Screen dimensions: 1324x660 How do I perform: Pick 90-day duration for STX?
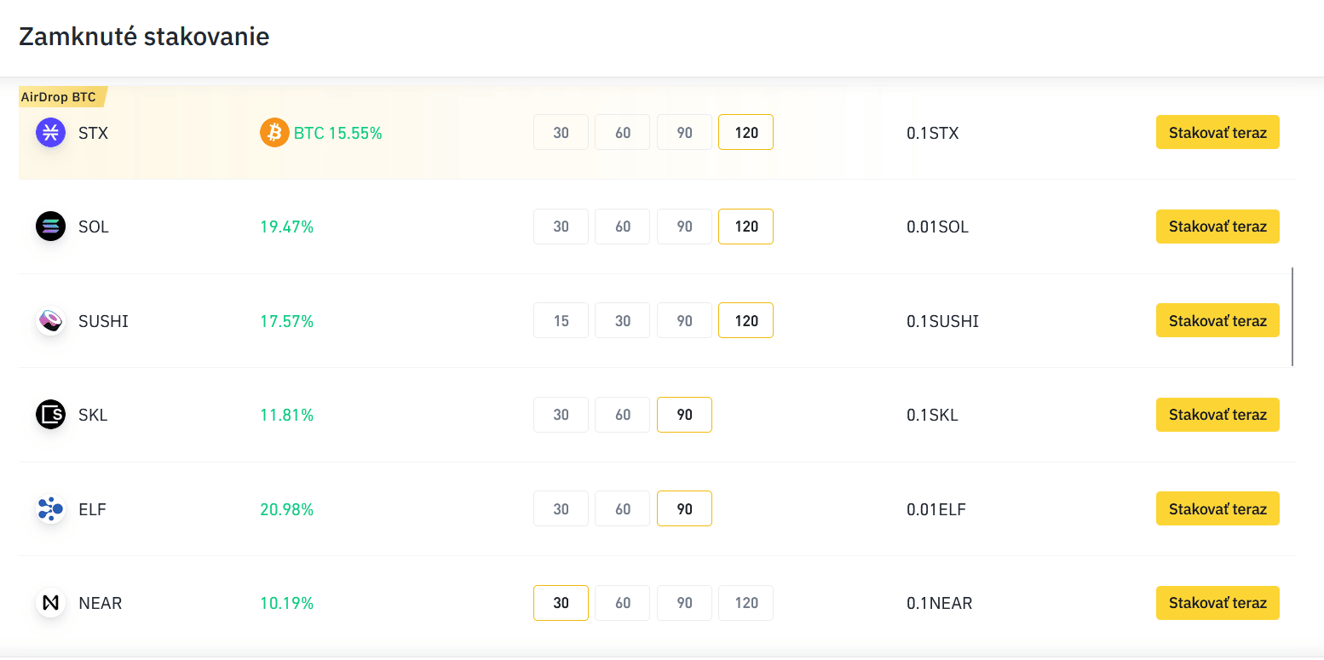(x=684, y=133)
